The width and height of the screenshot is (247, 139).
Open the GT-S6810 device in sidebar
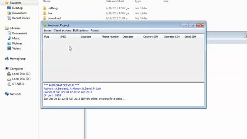tap(18, 84)
